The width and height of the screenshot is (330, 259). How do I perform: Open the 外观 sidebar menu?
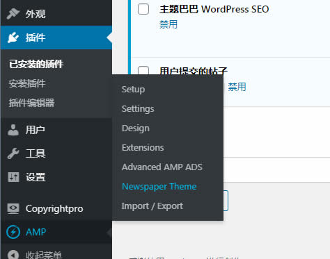[x=56, y=14]
